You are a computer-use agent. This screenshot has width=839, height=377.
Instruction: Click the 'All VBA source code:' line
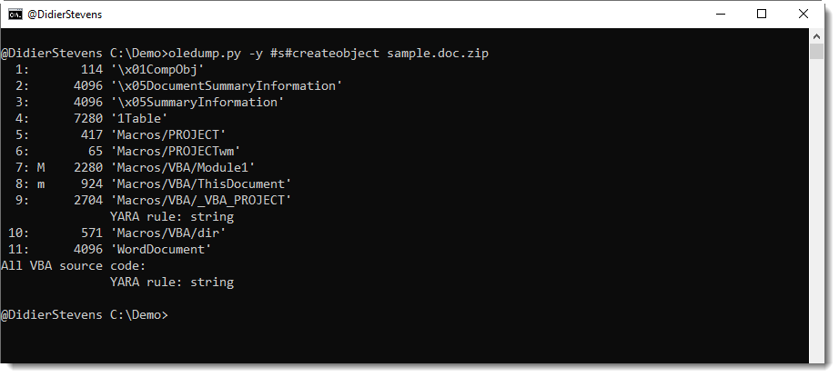coord(73,265)
